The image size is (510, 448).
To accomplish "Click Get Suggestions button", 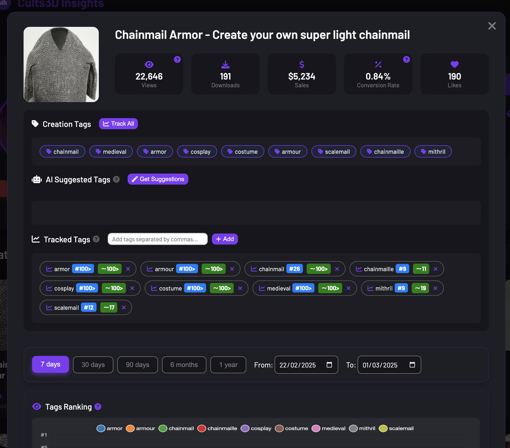I will pyautogui.click(x=158, y=179).
